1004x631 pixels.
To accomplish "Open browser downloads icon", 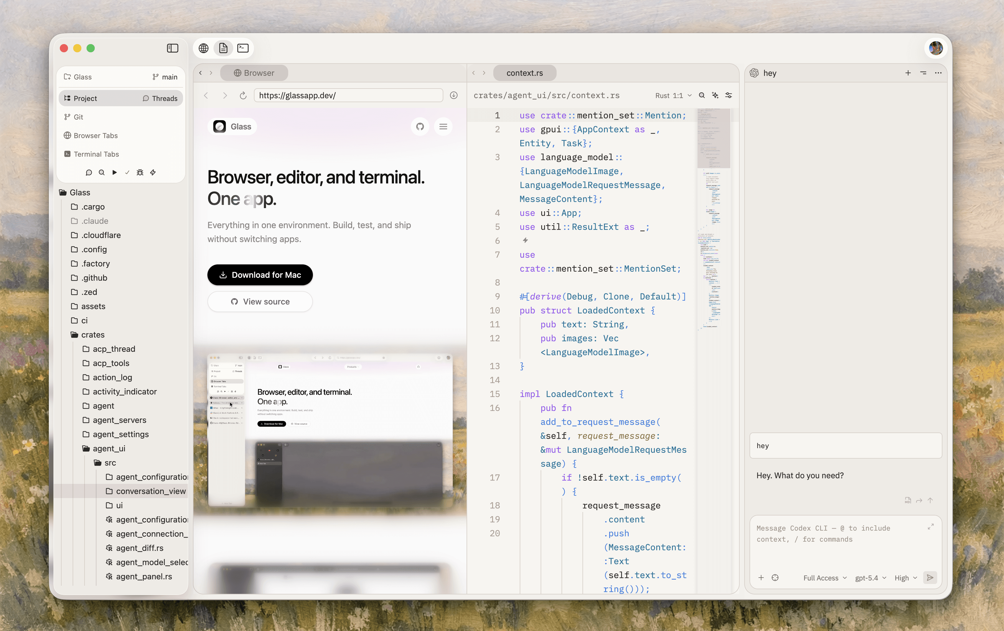I will (x=454, y=95).
